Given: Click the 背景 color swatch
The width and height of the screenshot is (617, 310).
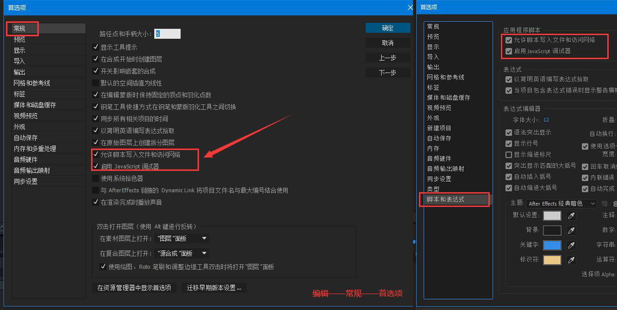Looking at the screenshot, I should [552, 231].
